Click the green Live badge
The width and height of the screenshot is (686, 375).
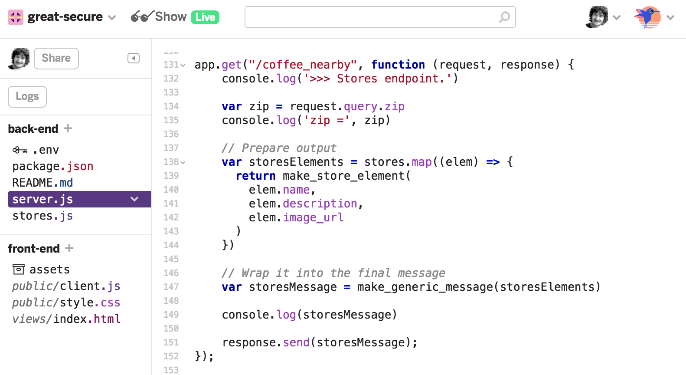pyautogui.click(x=205, y=17)
